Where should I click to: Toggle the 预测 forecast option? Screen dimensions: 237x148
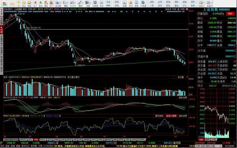pyautogui.click(x=182, y=9)
